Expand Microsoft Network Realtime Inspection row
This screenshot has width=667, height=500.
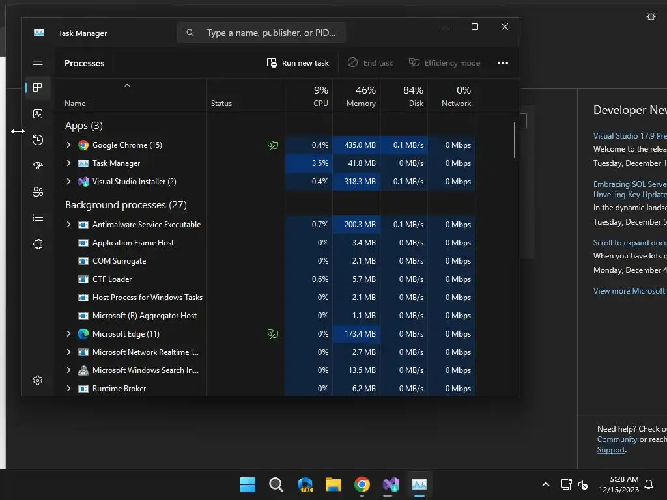68,352
